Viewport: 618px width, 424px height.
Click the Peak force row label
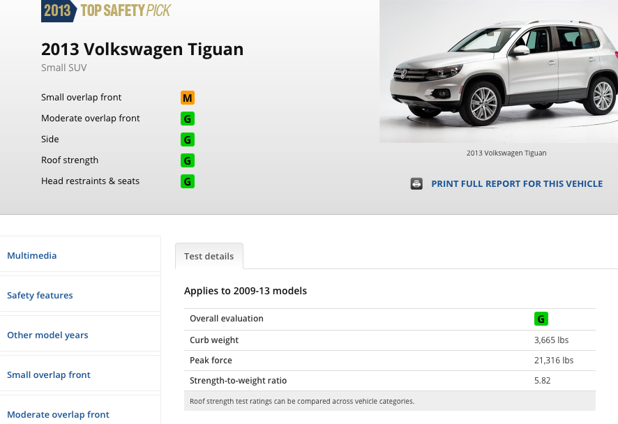pyautogui.click(x=211, y=360)
